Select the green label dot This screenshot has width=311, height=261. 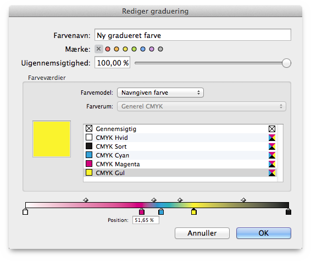[x=134, y=49]
